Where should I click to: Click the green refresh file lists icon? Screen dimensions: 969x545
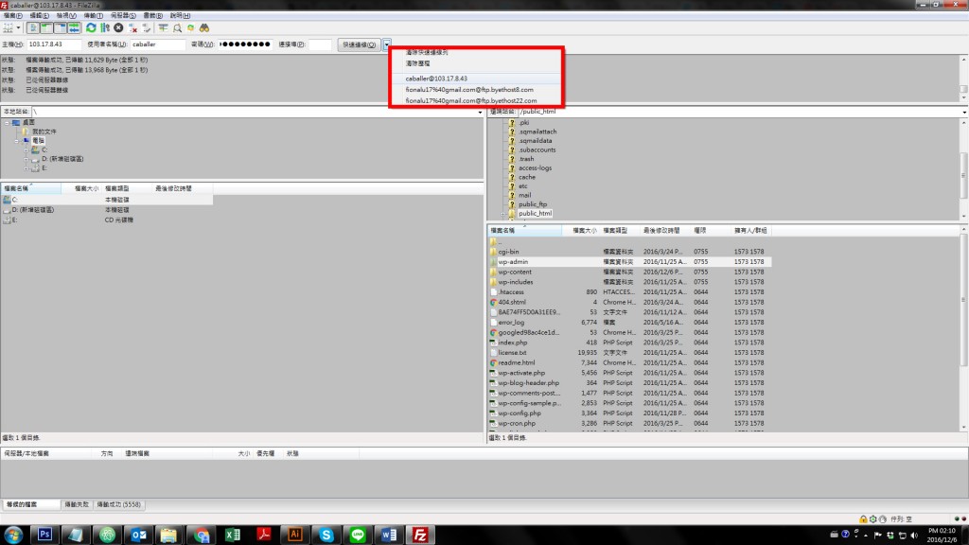(92, 27)
